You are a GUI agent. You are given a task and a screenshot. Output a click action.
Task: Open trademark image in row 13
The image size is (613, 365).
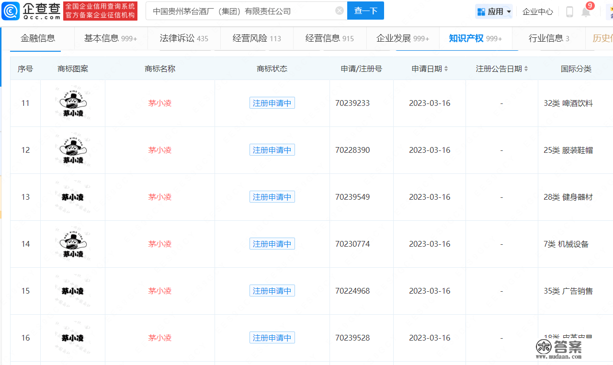(x=73, y=197)
